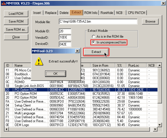Viewport: 167px width, 138px height.
Task: Click the Module ID input field
Action: pos(65,31)
